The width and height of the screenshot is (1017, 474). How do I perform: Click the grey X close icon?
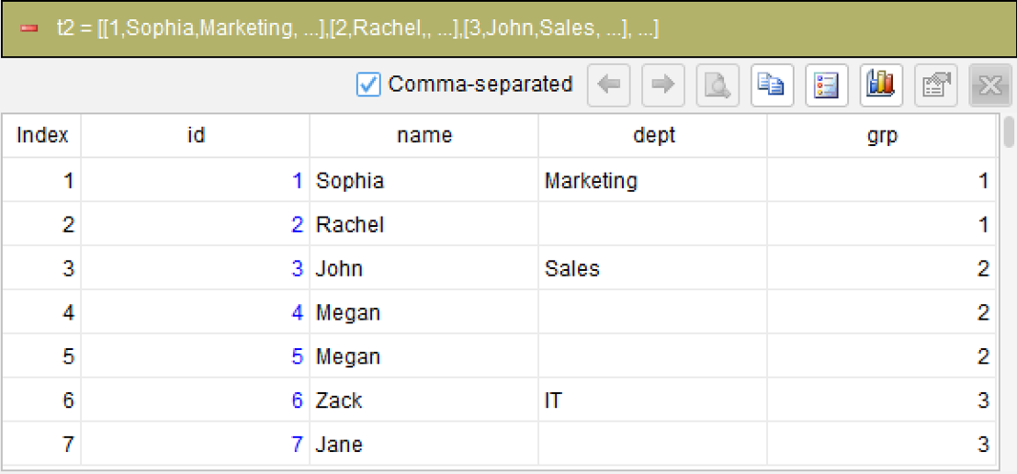pyautogui.click(x=990, y=85)
